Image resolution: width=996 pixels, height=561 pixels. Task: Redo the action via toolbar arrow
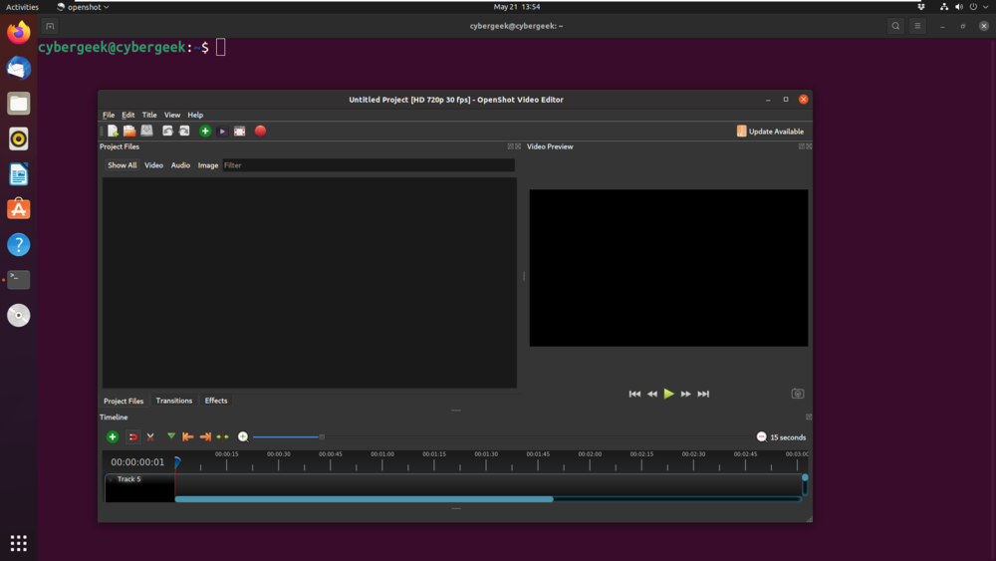[x=184, y=131]
